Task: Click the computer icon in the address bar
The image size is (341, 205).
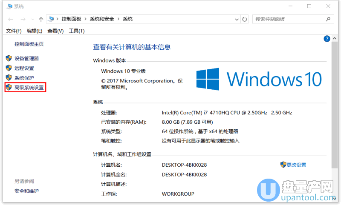Action: point(52,19)
